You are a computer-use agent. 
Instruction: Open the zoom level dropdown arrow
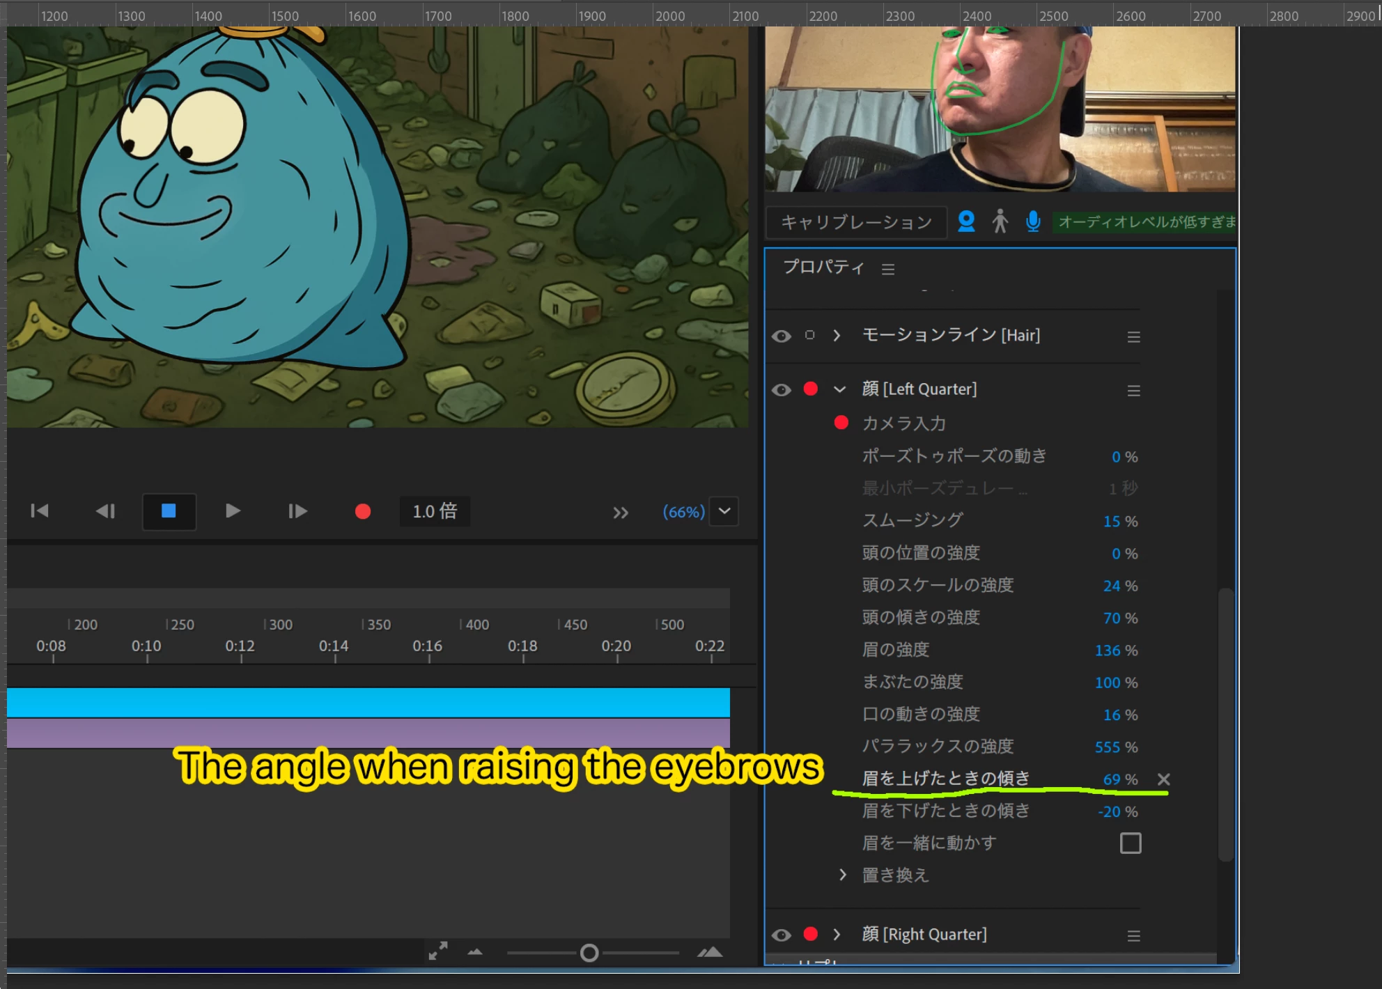pos(724,511)
